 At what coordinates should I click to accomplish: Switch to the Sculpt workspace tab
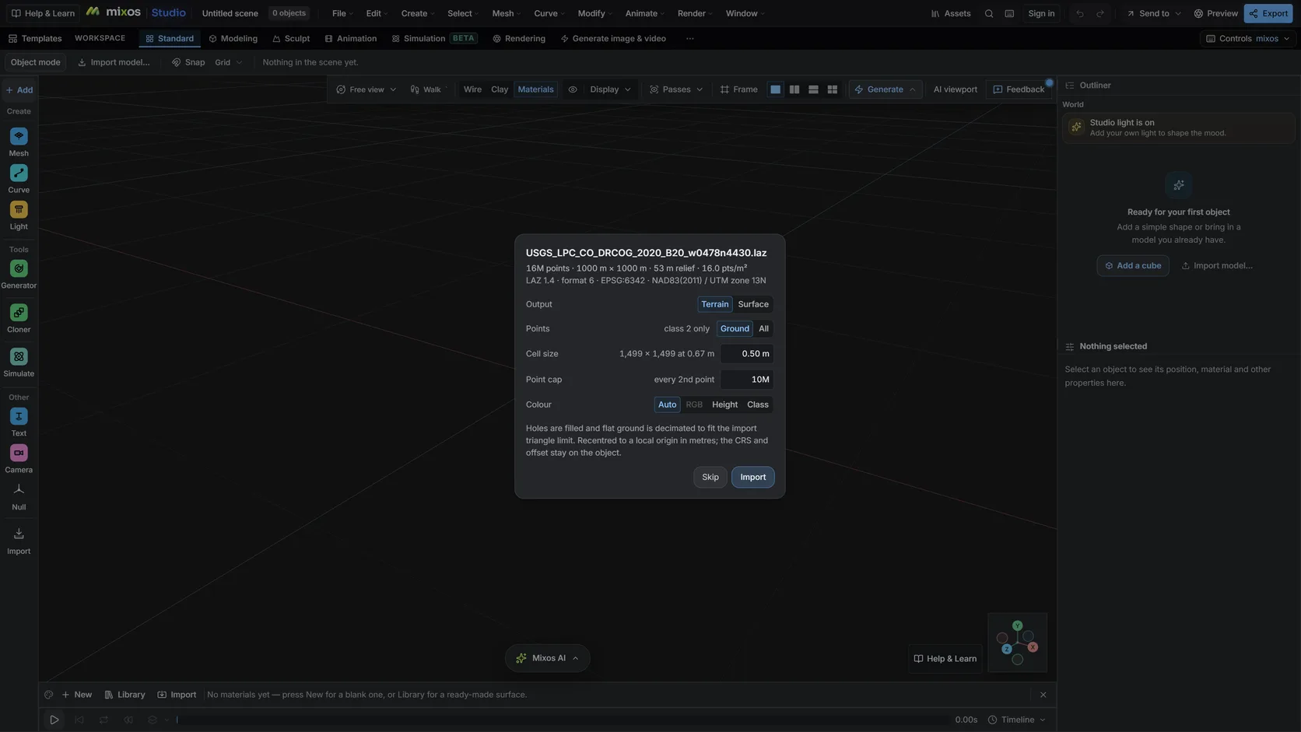coord(290,38)
